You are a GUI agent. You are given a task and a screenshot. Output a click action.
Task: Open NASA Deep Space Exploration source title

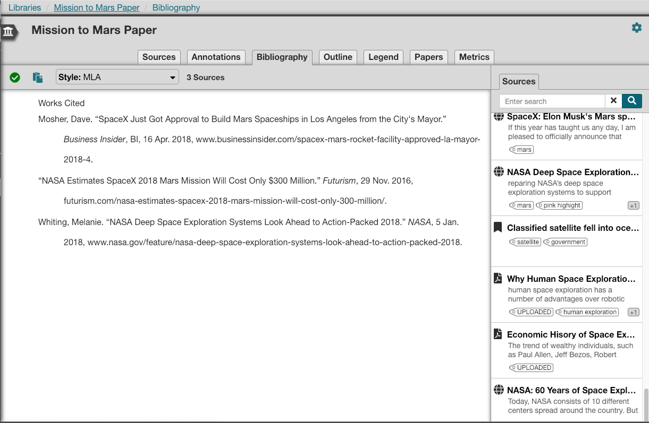click(x=573, y=172)
